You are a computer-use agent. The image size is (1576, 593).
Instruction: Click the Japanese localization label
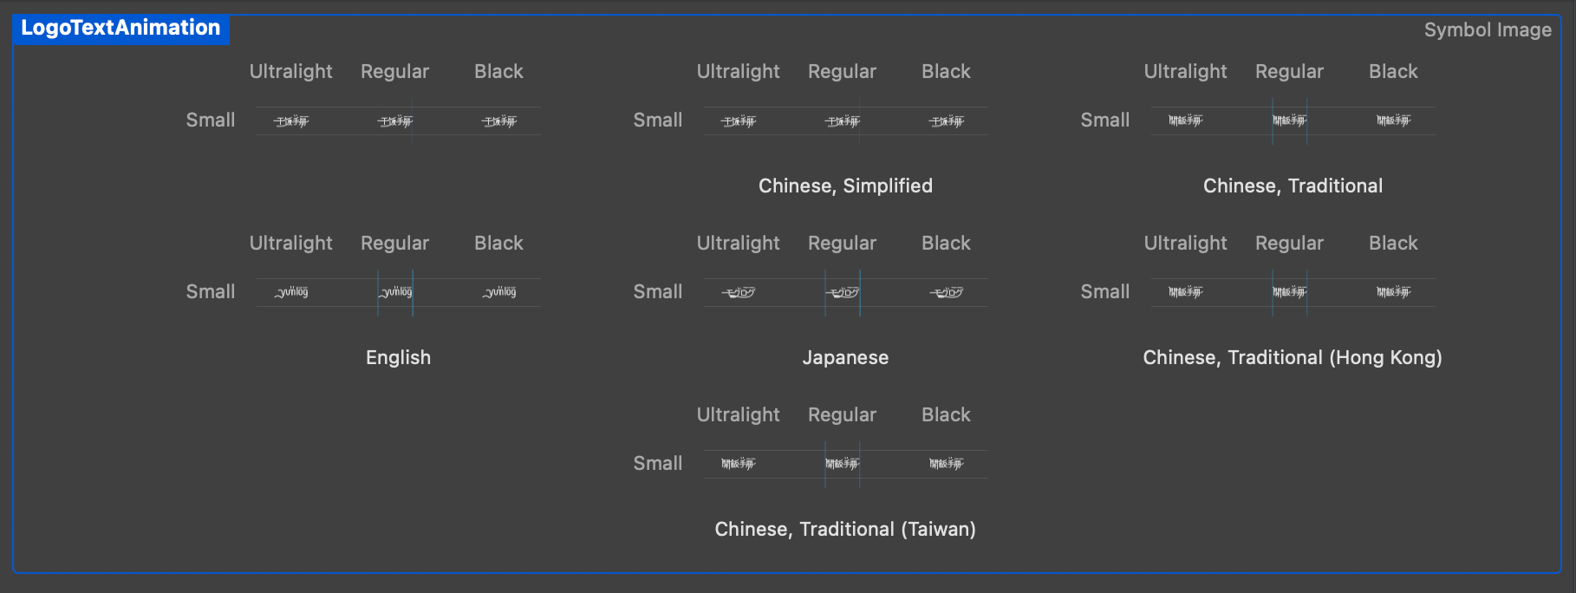pos(845,357)
